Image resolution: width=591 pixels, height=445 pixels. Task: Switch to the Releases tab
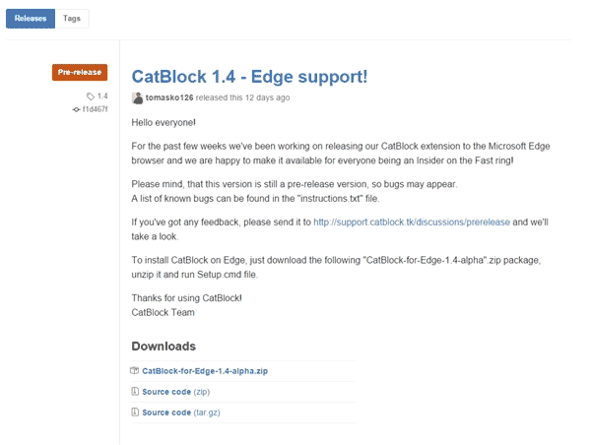pos(31,19)
